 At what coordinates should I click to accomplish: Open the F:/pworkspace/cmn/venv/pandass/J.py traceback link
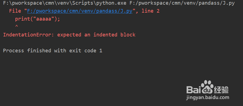pyautogui.click(x=80, y=11)
